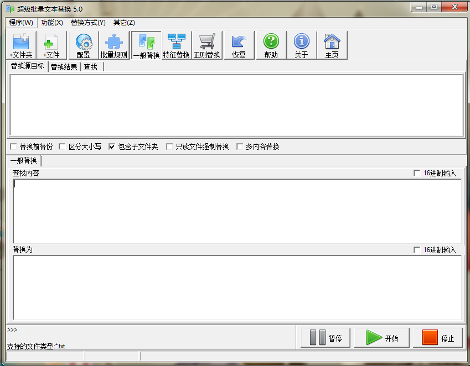Click the 暂停 pause button
The width and height of the screenshot is (470, 366).
tap(326, 338)
